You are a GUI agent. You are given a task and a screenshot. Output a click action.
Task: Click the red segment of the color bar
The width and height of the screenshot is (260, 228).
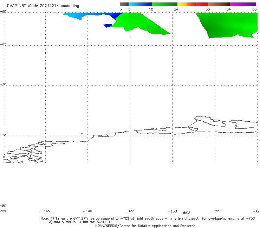(202, 4)
